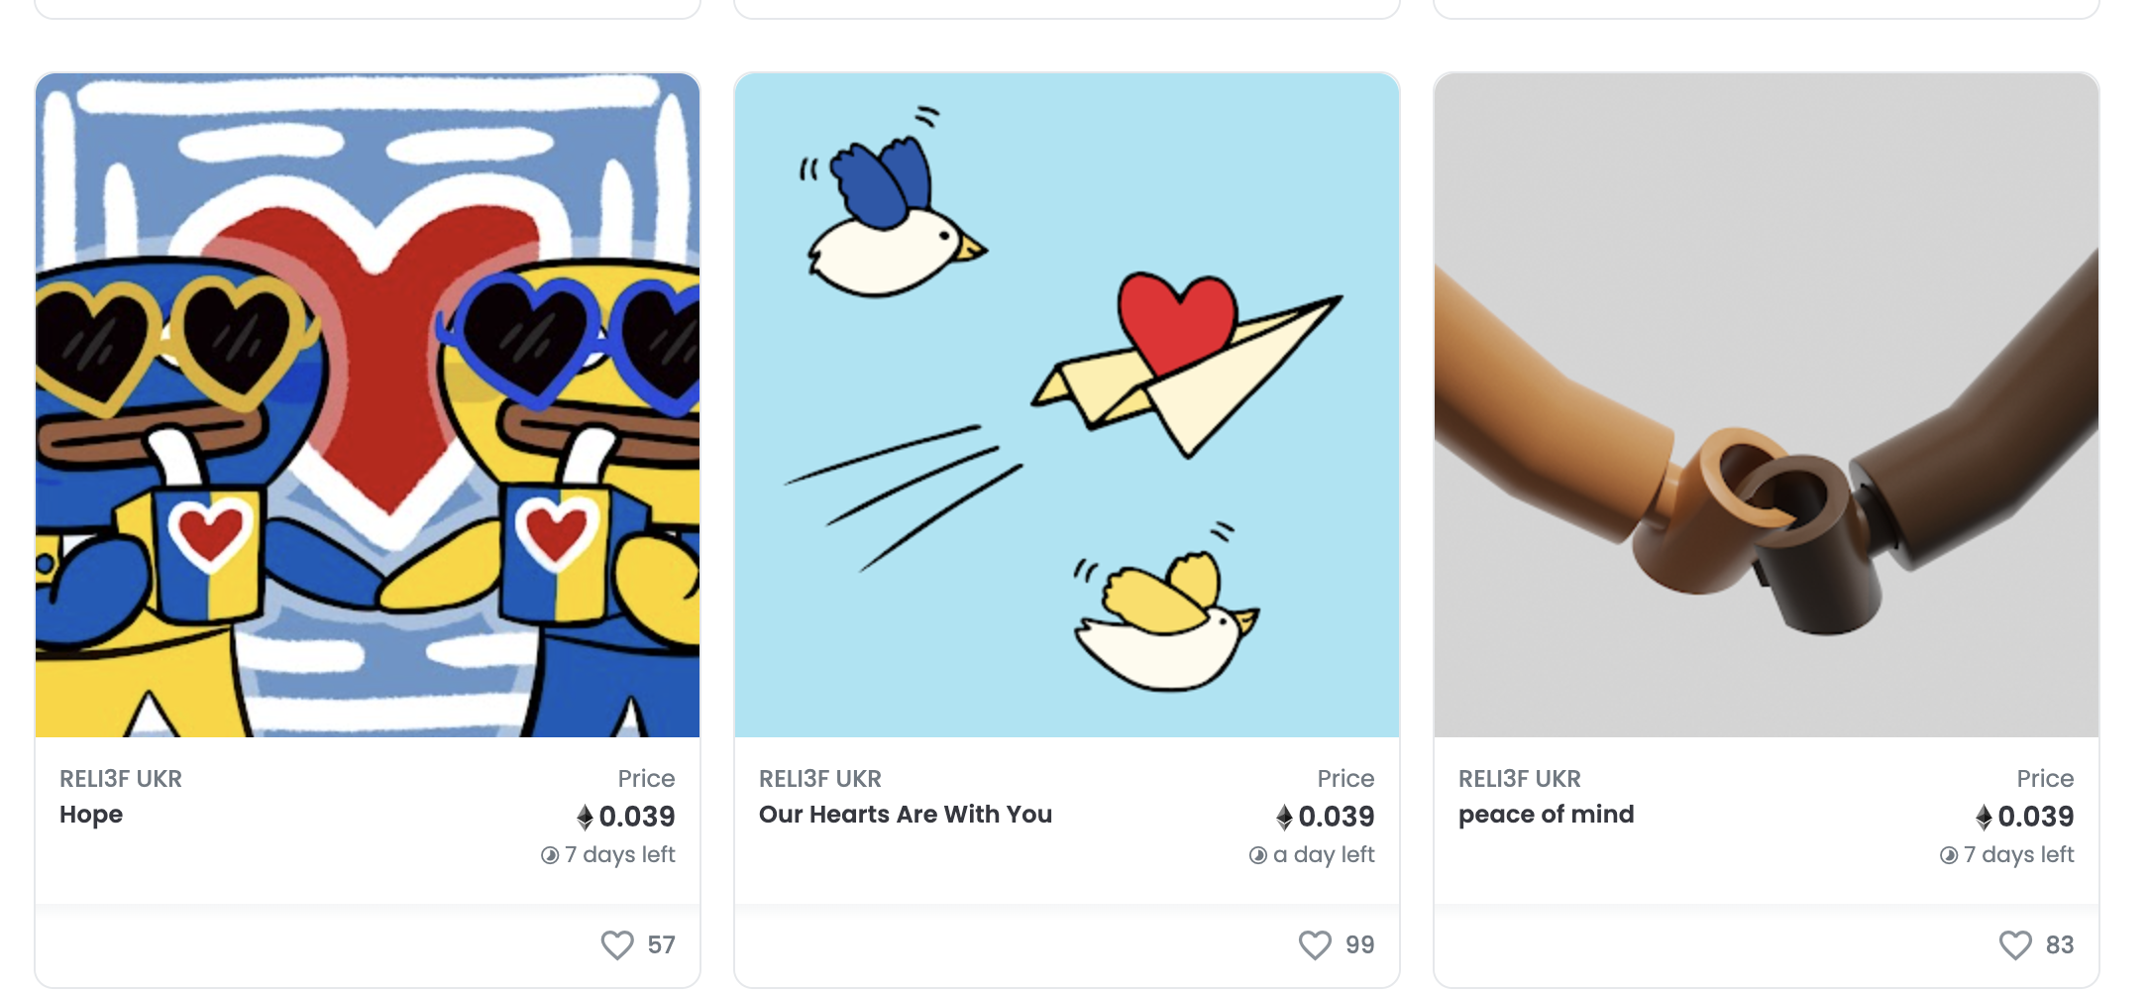Favorite Our Hearts Are With You NFT
2150x993 pixels.
(1315, 944)
